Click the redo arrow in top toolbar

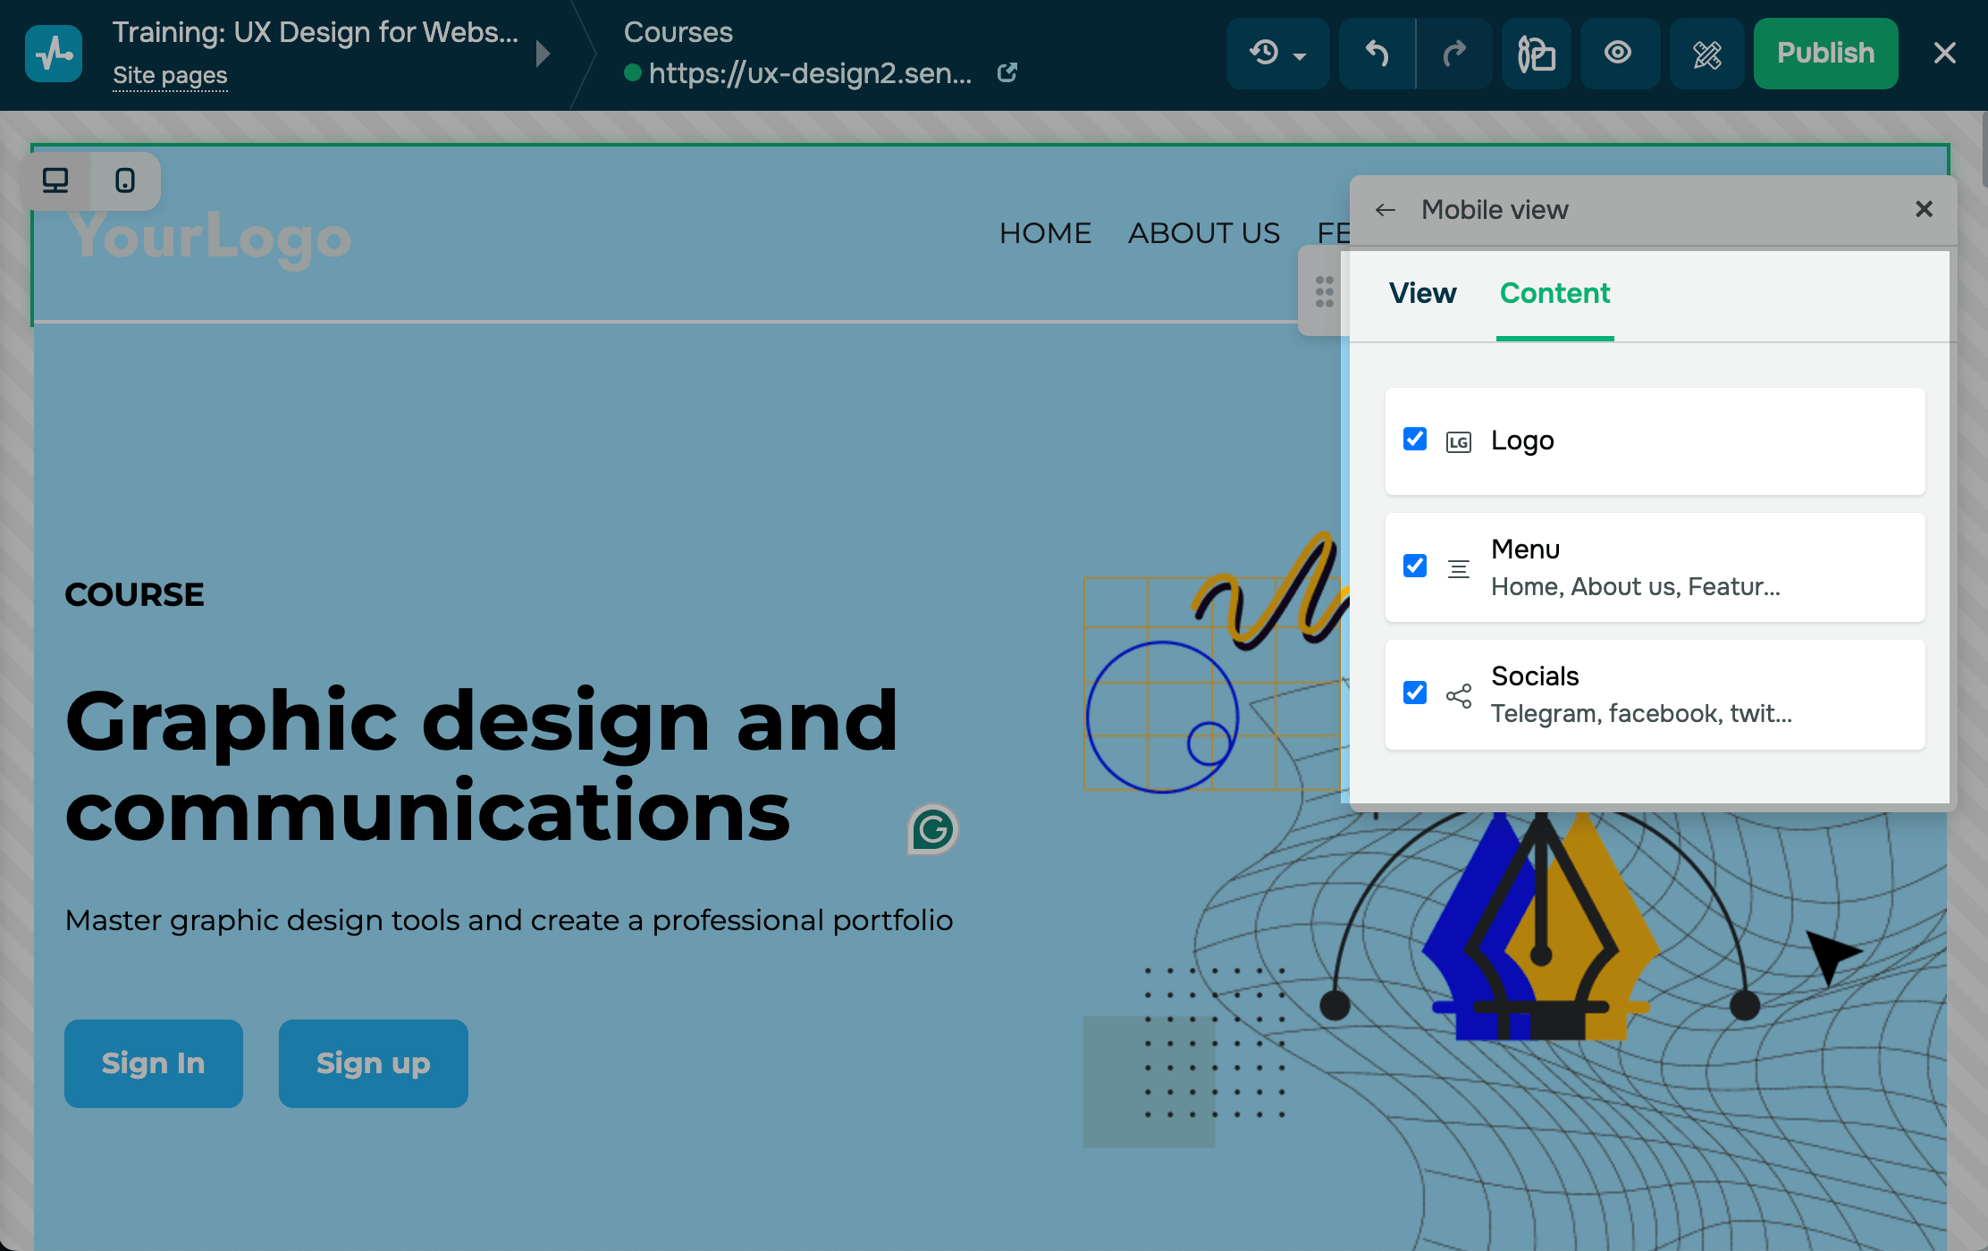[1454, 54]
